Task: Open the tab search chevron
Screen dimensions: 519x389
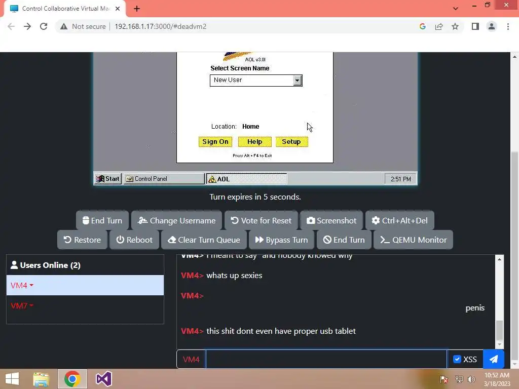Action: (456, 9)
